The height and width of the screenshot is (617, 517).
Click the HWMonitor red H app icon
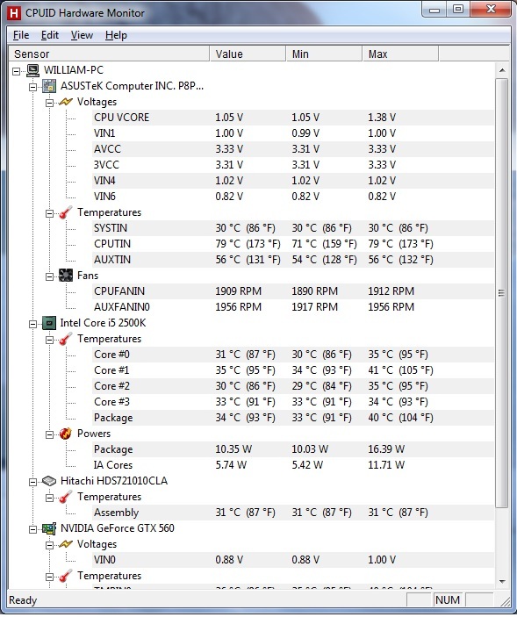(14, 13)
